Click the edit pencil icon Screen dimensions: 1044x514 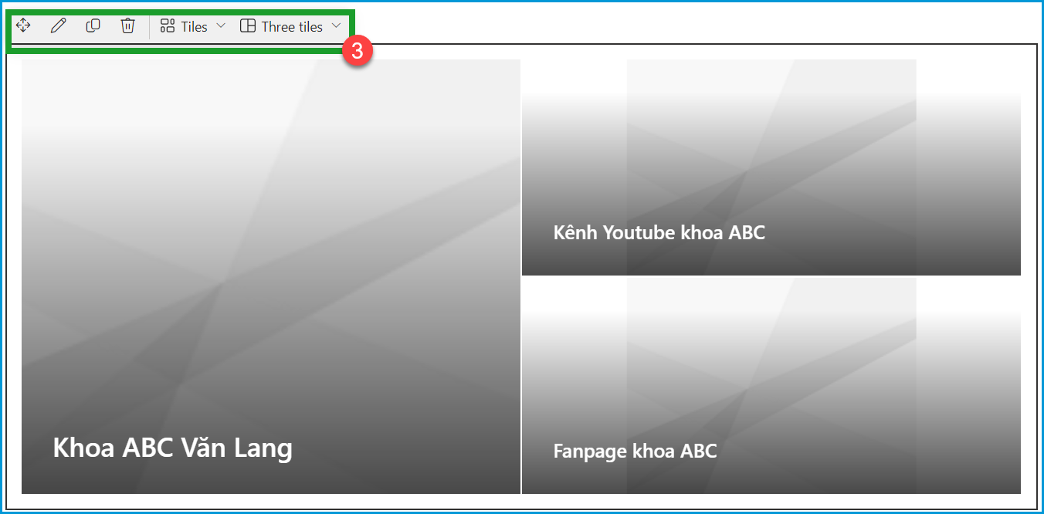[x=58, y=26]
